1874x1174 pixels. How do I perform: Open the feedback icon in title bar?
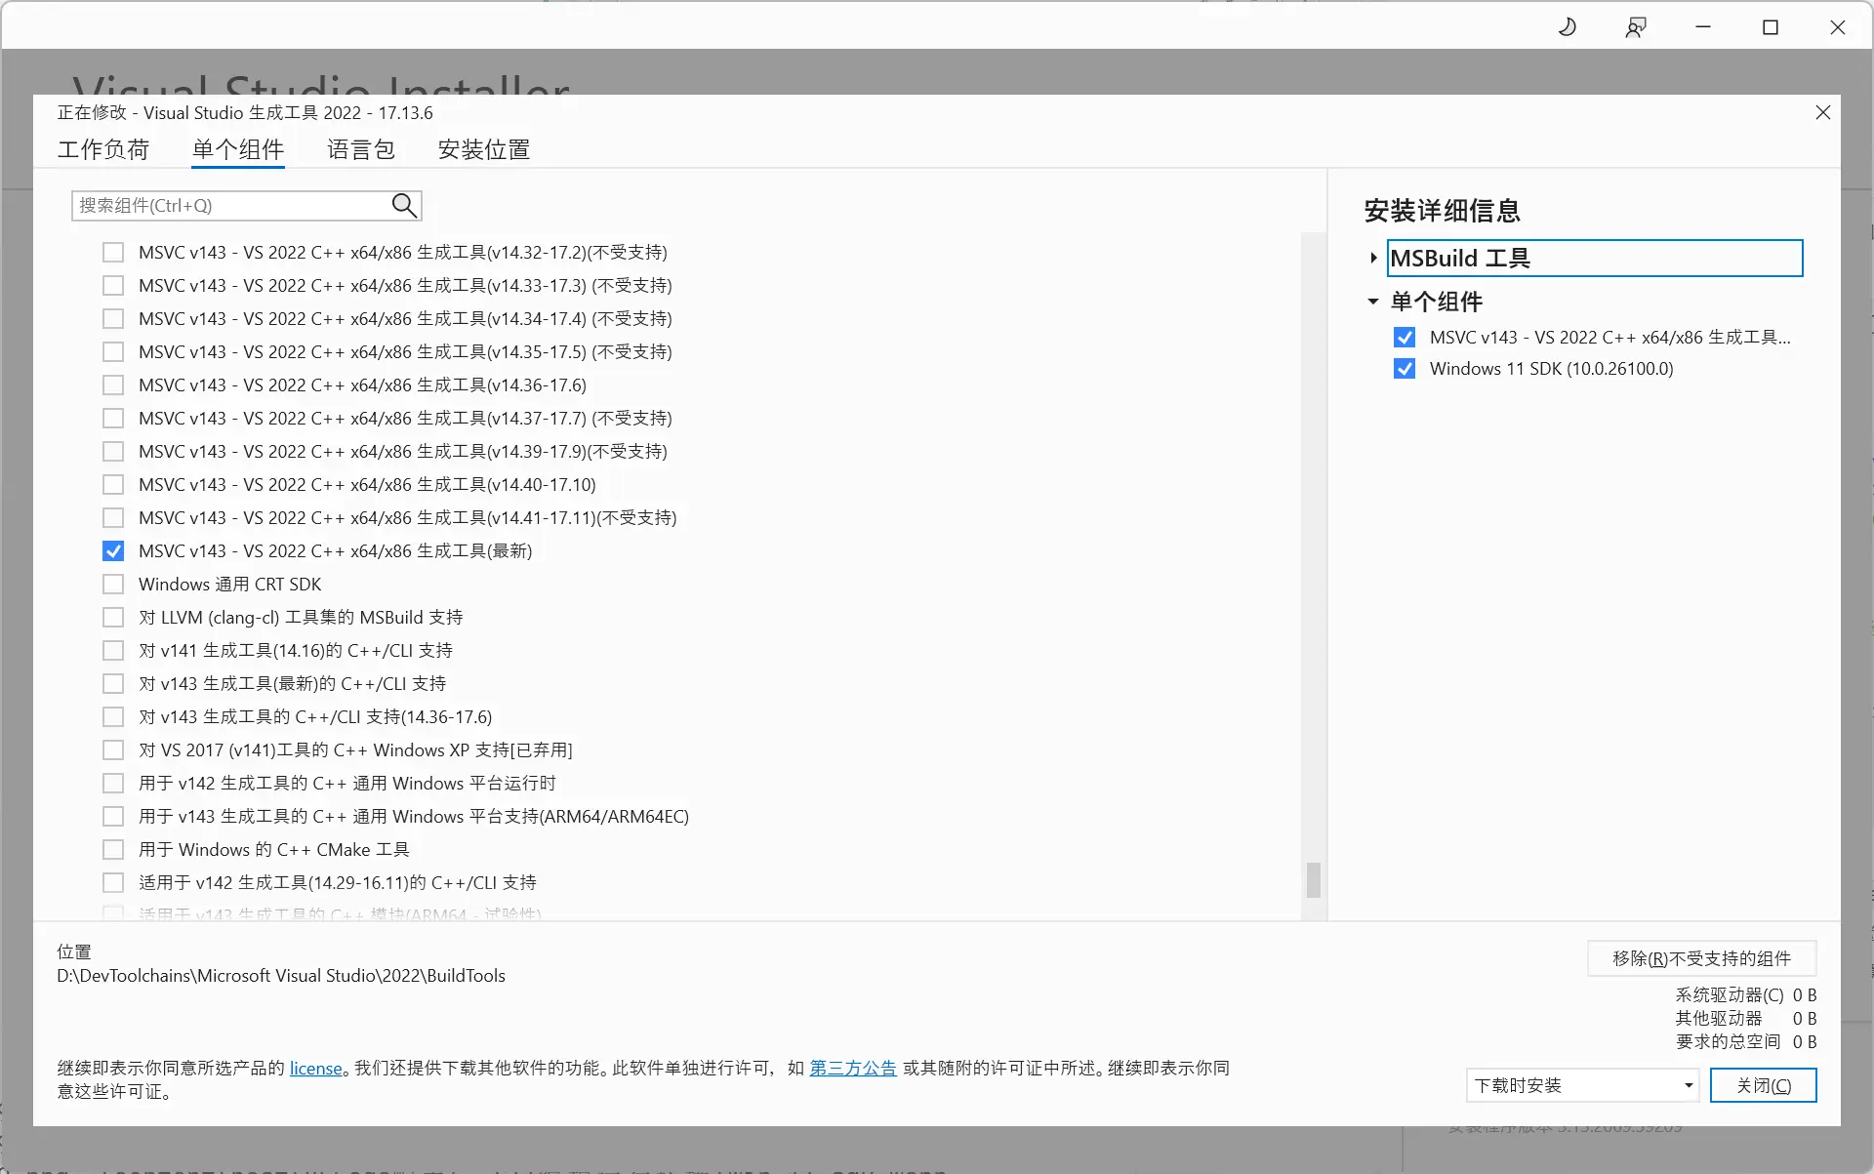(x=1636, y=27)
